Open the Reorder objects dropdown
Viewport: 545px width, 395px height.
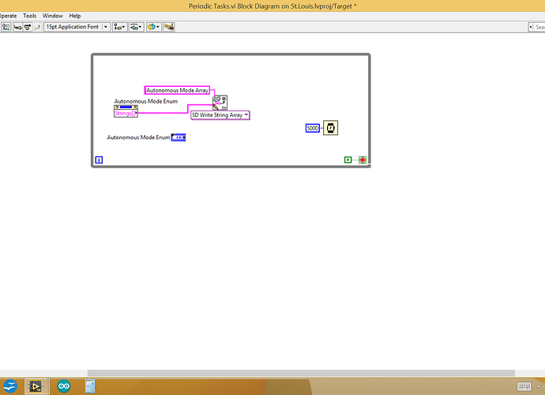coord(153,27)
